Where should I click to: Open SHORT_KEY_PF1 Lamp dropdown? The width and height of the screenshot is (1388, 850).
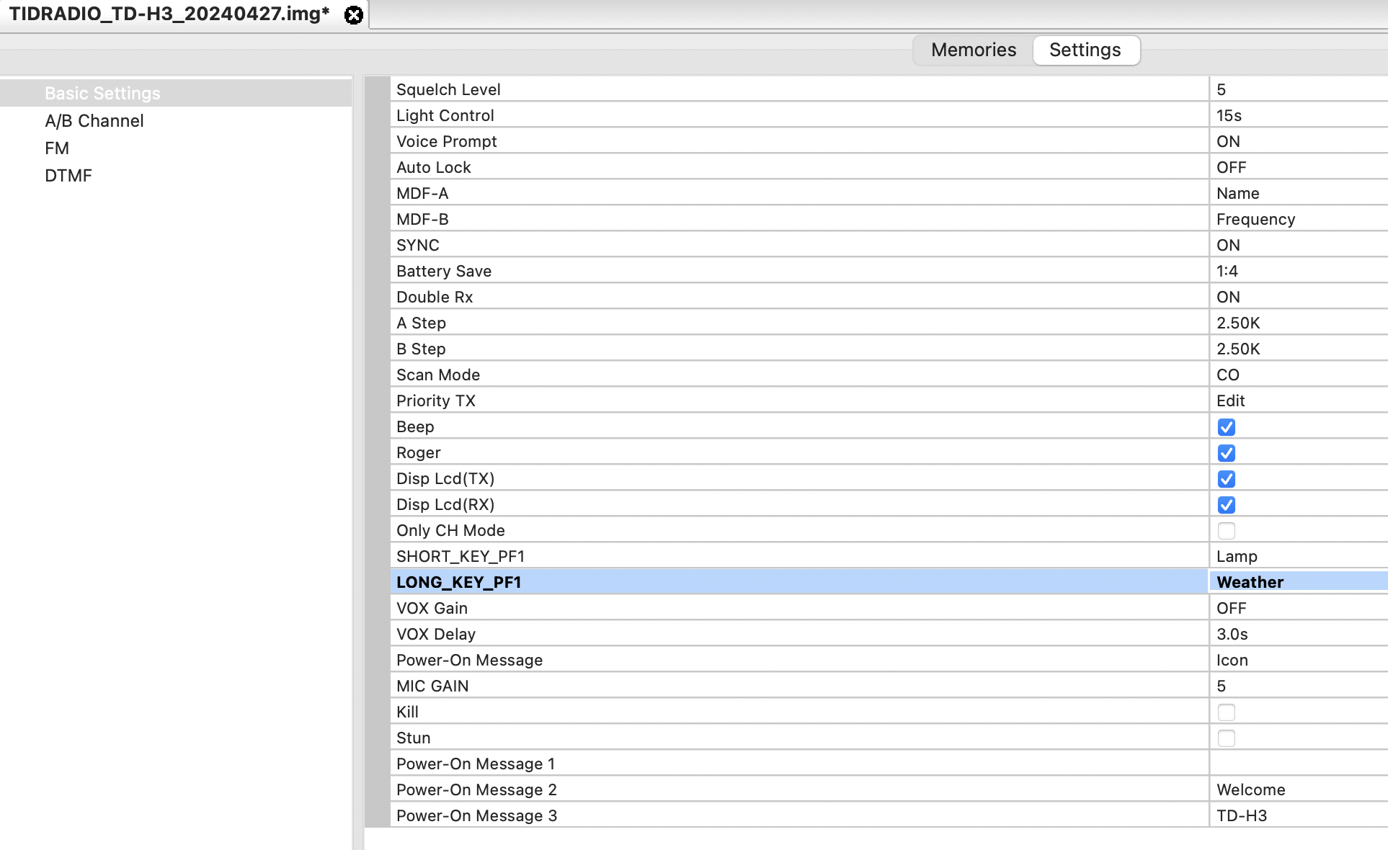[1297, 556]
